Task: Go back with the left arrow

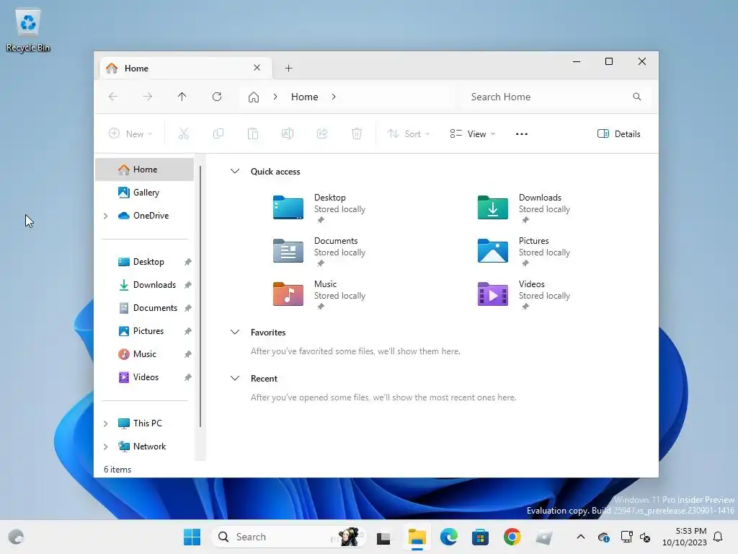Action: point(113,97)
